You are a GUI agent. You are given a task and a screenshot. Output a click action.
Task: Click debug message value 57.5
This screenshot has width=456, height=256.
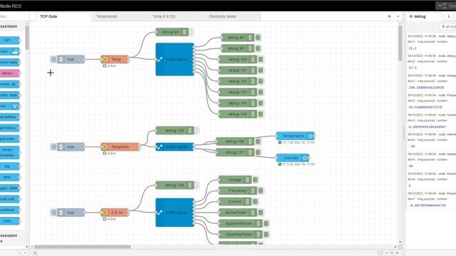(x=413, y=68)
